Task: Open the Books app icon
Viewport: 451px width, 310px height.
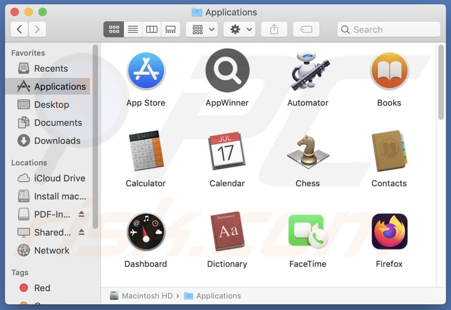Action: (x=389, y=71)
